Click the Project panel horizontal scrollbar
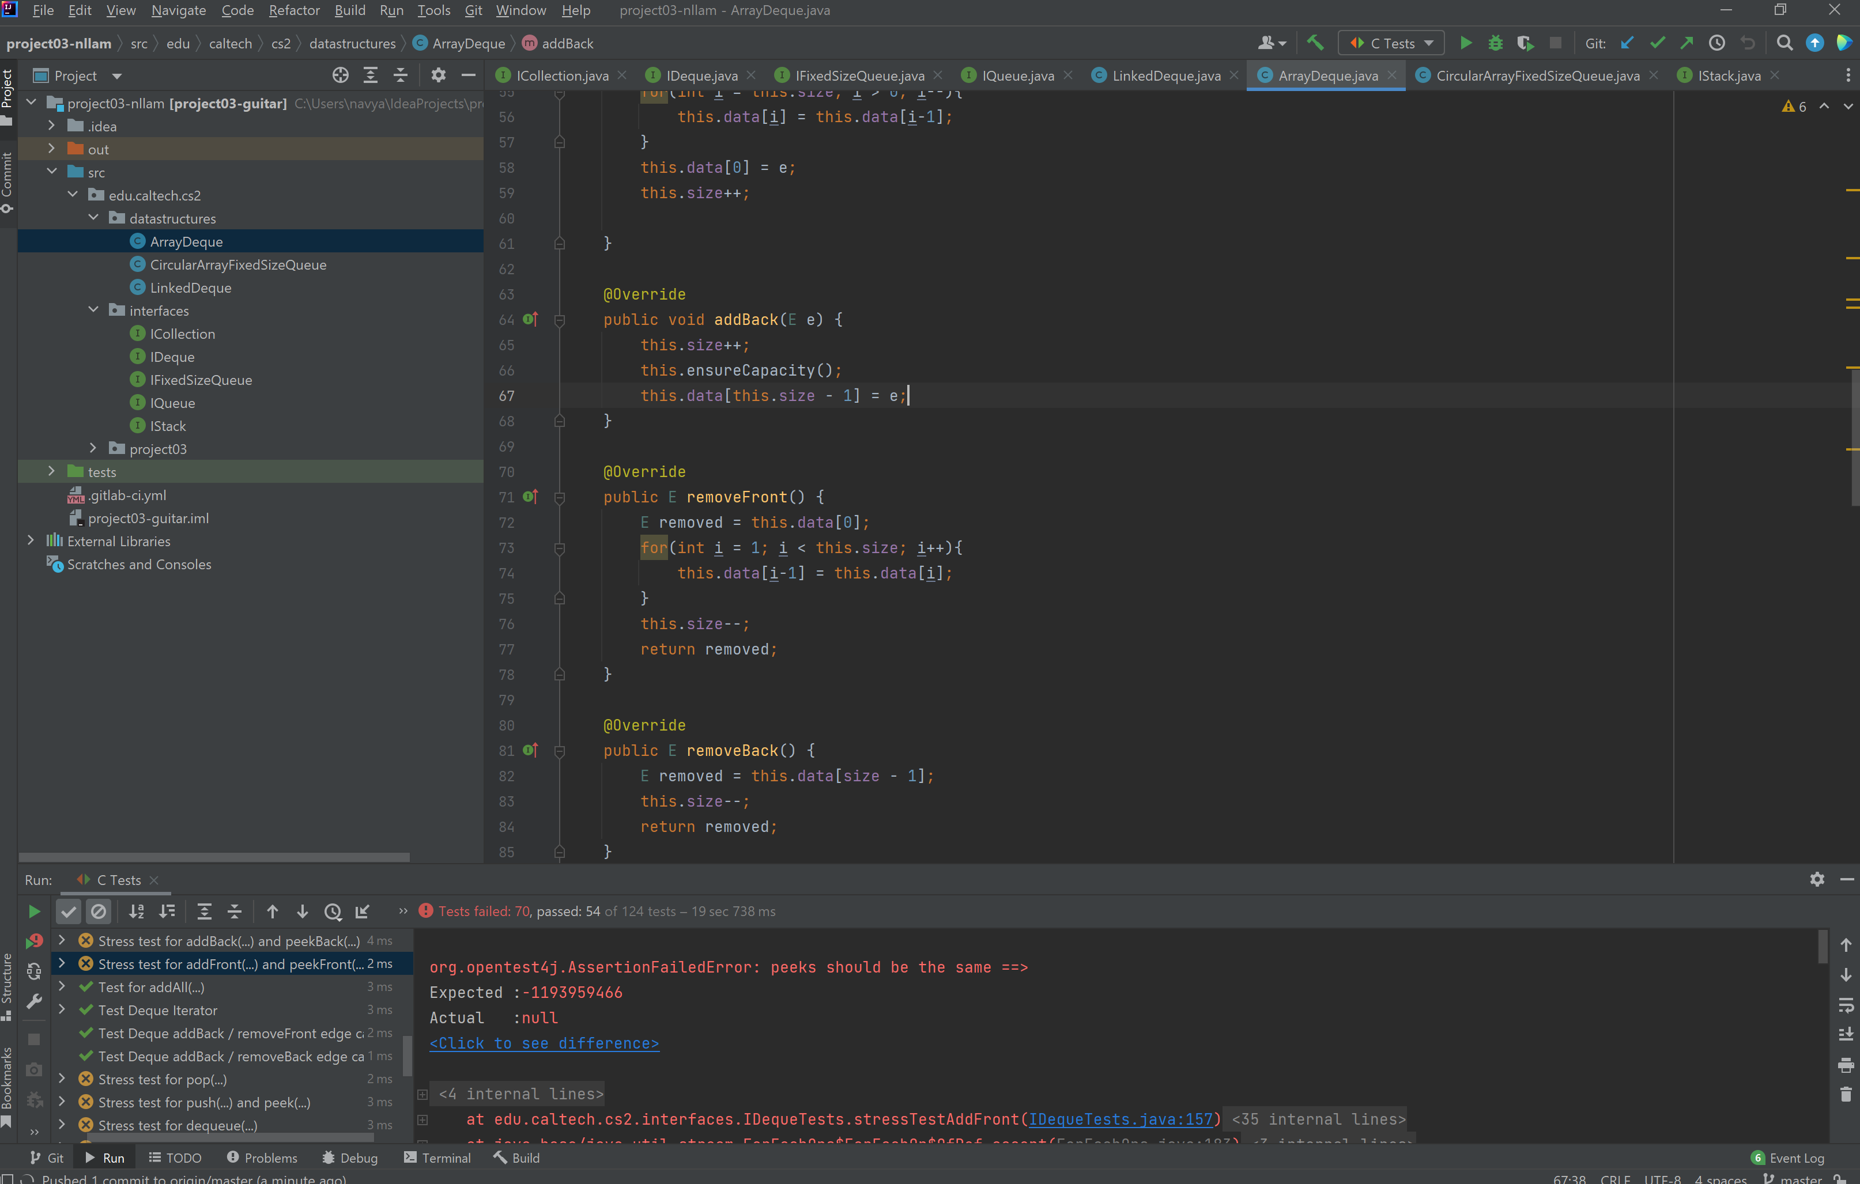The width and height of the screenshot is (1860, 1184). (x=214, y=857)
